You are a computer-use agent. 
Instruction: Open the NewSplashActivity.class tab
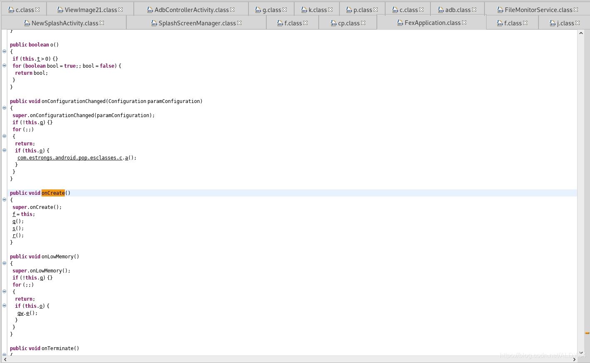[65, 23]
